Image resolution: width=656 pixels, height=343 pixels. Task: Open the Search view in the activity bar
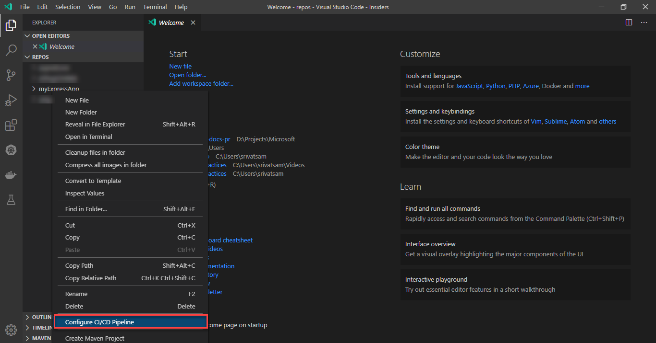(11, 50)
